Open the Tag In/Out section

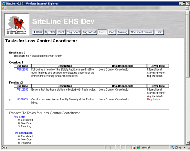[89, 32]
